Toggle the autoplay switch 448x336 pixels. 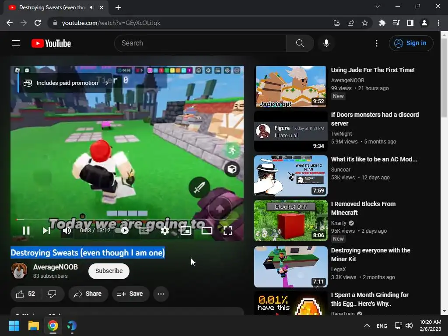click(x=122, y=230)
